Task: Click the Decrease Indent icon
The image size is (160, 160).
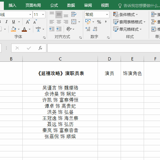Action: (x=52, y=29)
